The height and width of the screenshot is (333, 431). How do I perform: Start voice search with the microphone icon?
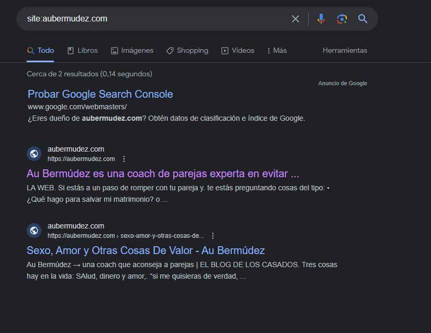click(x=321, y=19)
